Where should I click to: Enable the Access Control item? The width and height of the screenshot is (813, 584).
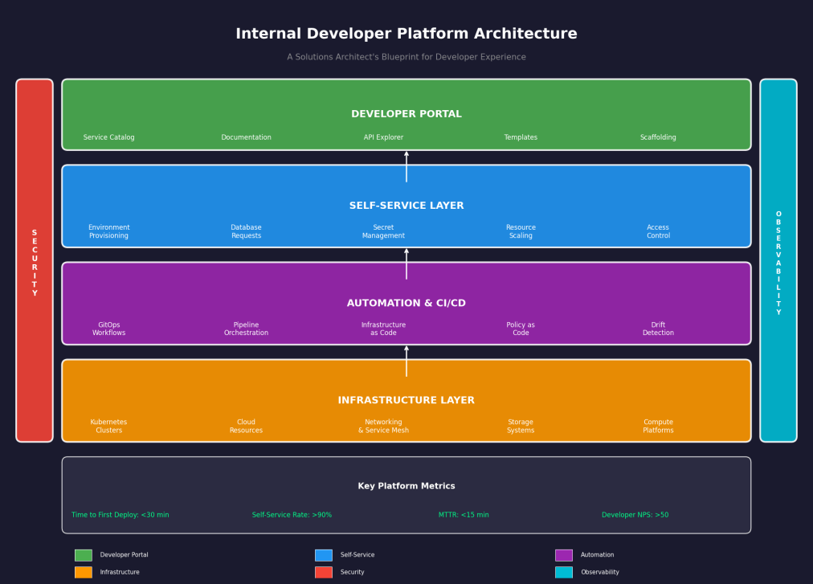tap(658, 231)
